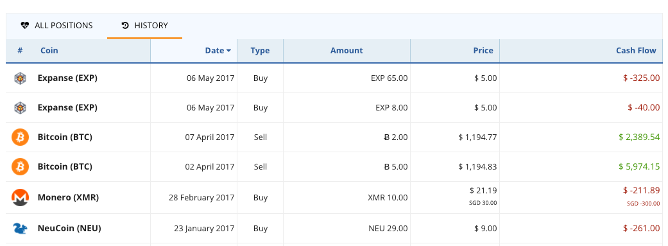The height and width of the screenshot is (246, 668).
Task: Click the # column header
Action: tap(20, 51)
